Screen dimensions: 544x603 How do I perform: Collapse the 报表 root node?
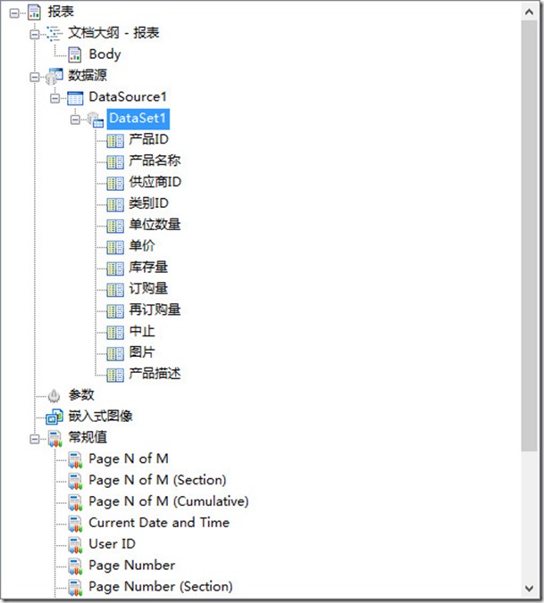(x=14, y=13)
